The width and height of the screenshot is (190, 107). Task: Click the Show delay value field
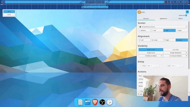(150, 66)
